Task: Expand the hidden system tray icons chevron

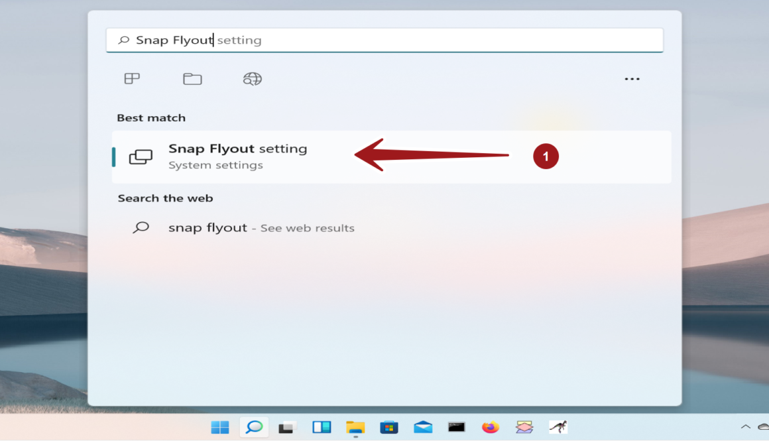Action: 745,427
